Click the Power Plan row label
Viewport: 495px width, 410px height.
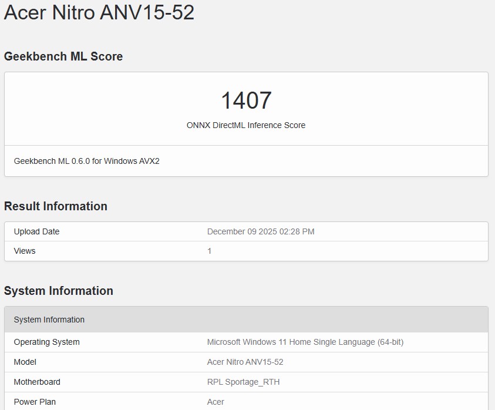[33, 402]
